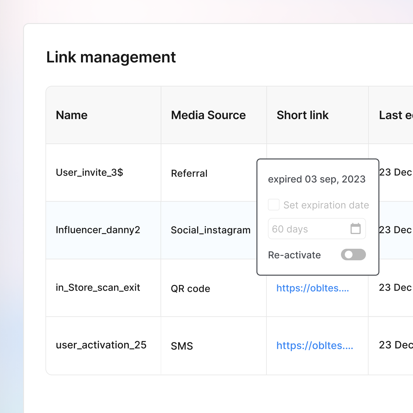Click the QR code media source cell
The height and width of the screenshot is (413, 413).
[x=190, y=289]
